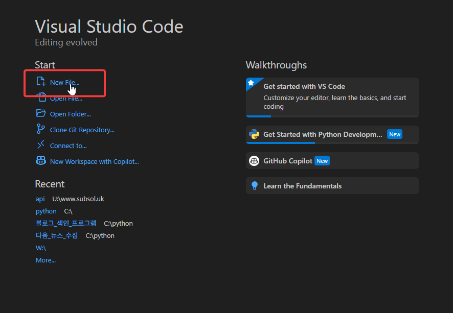
Task: Click the New File document icon
Action: 41,81
